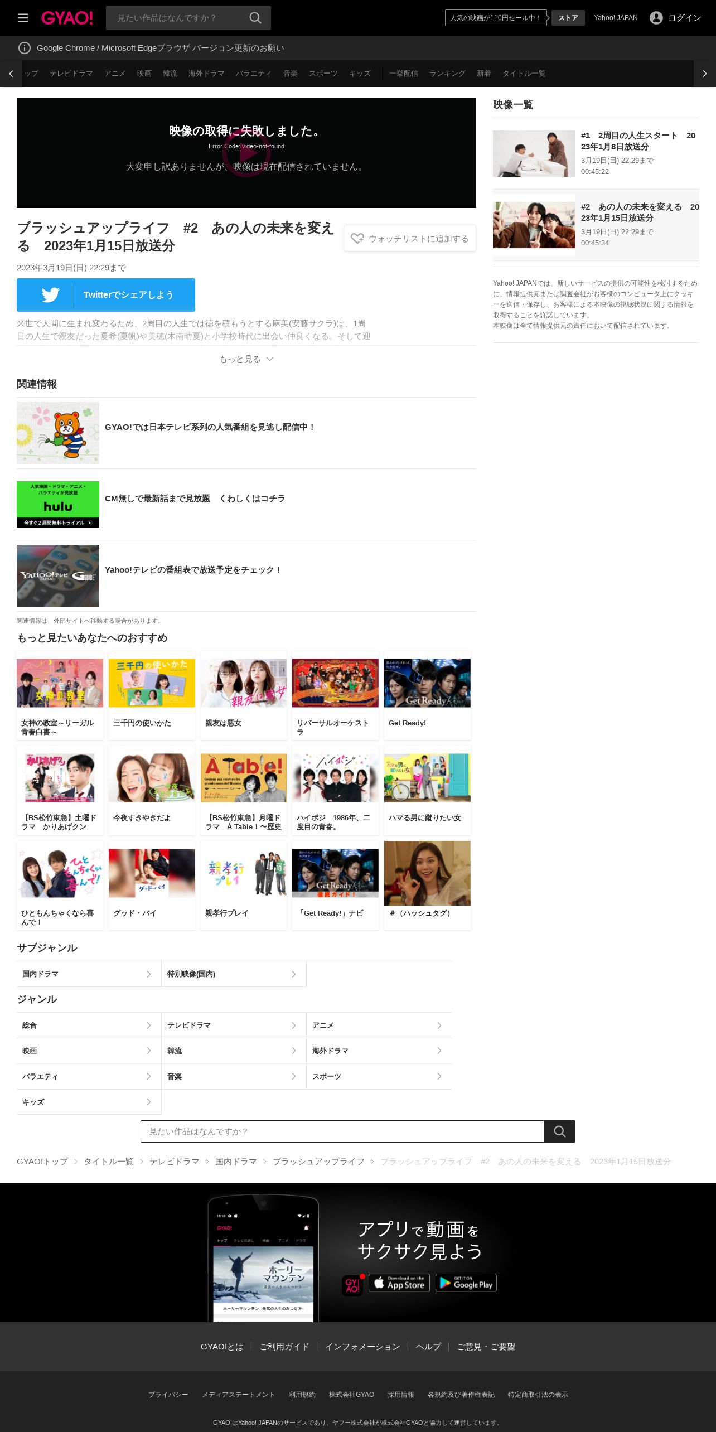Click 人気の映画が110円セール中 banner
The height and width of the screenshot is (1432, 716).
496,18
